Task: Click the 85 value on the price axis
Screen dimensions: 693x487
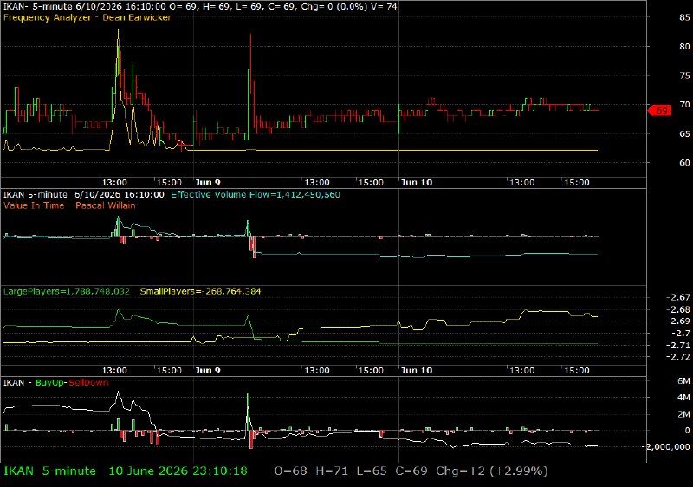Action: pos(684,17)
